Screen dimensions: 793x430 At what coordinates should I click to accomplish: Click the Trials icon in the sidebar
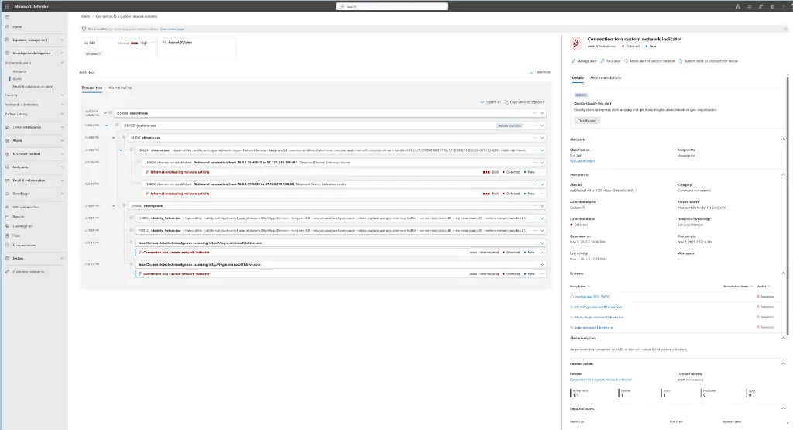pyautogui.click(x=7, y=236)
